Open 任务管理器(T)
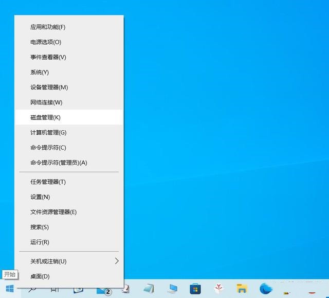 (x=48, y=182)
